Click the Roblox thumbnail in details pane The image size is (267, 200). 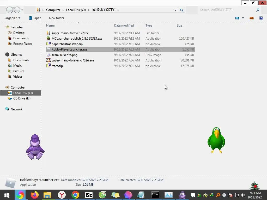[10, 183]
